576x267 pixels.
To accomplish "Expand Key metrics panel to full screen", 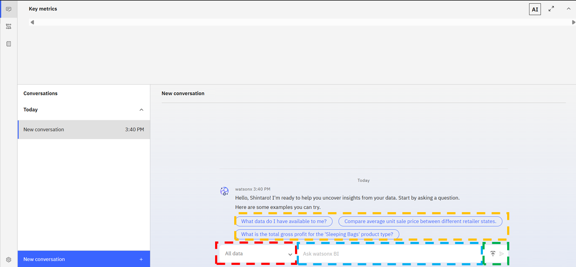I will tap(551, 9).
